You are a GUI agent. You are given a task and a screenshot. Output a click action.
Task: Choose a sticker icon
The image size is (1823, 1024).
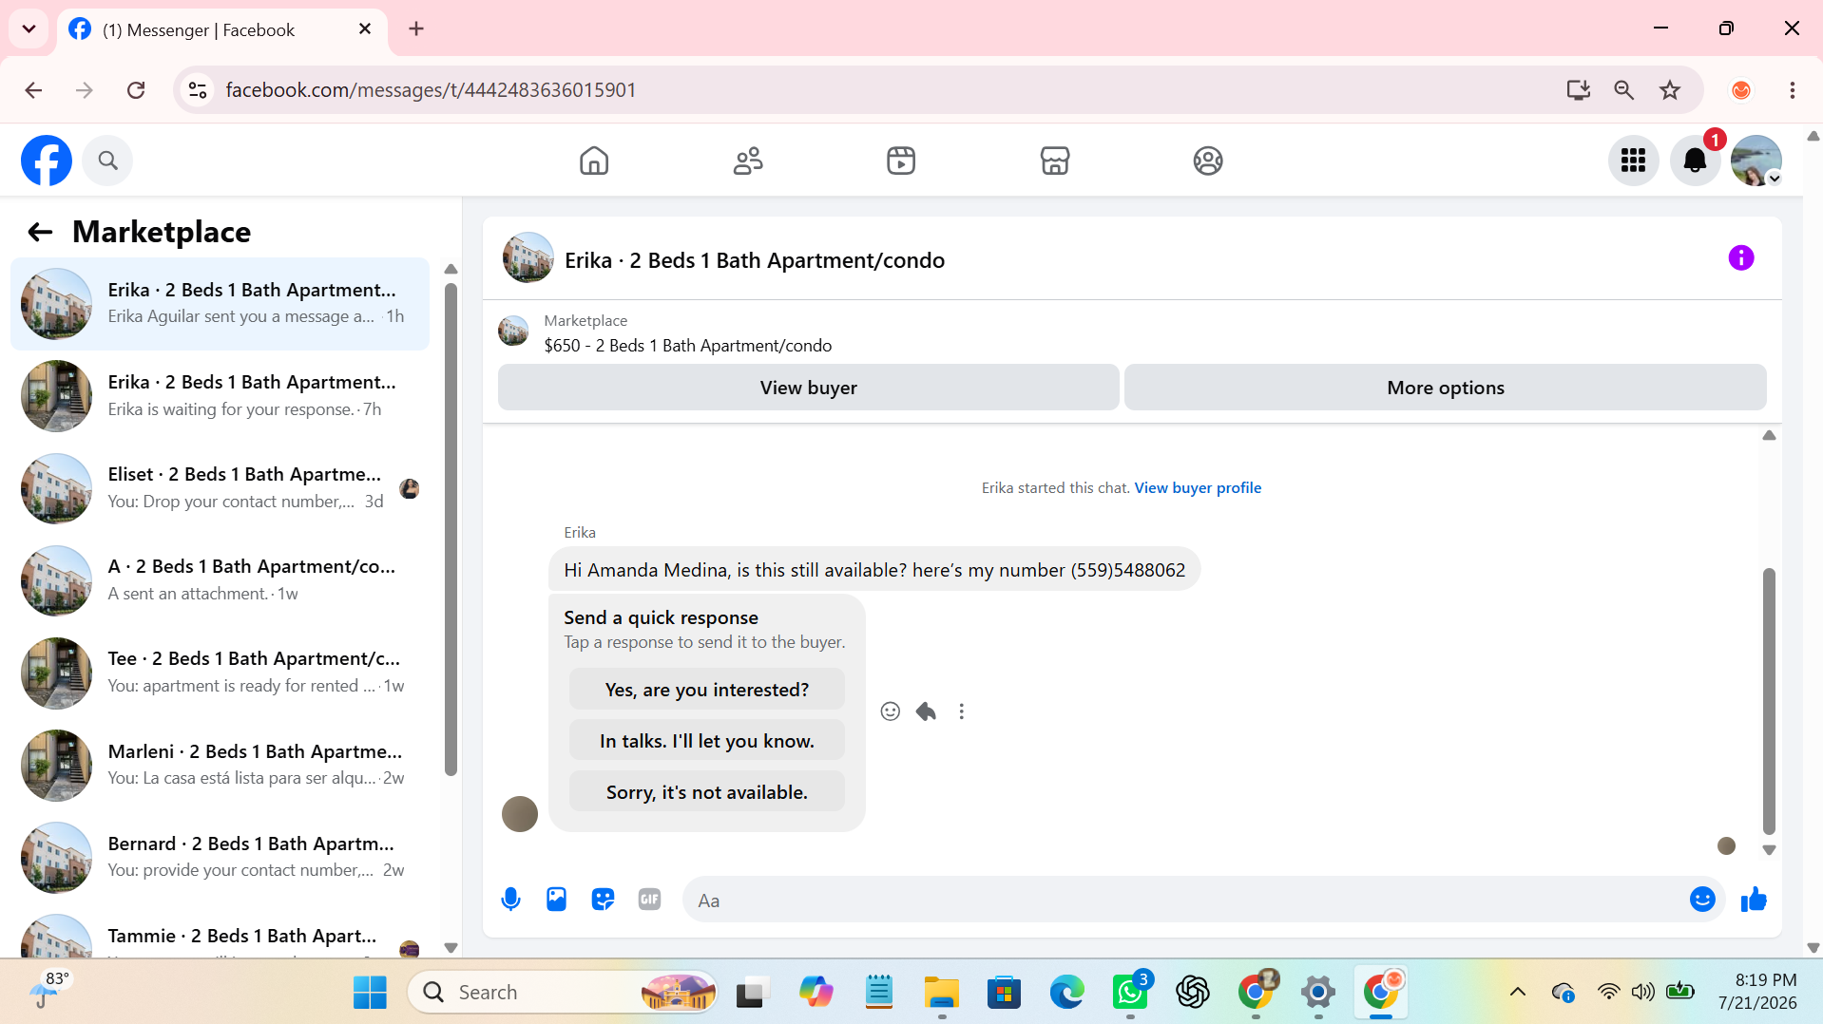click(603, 899)
